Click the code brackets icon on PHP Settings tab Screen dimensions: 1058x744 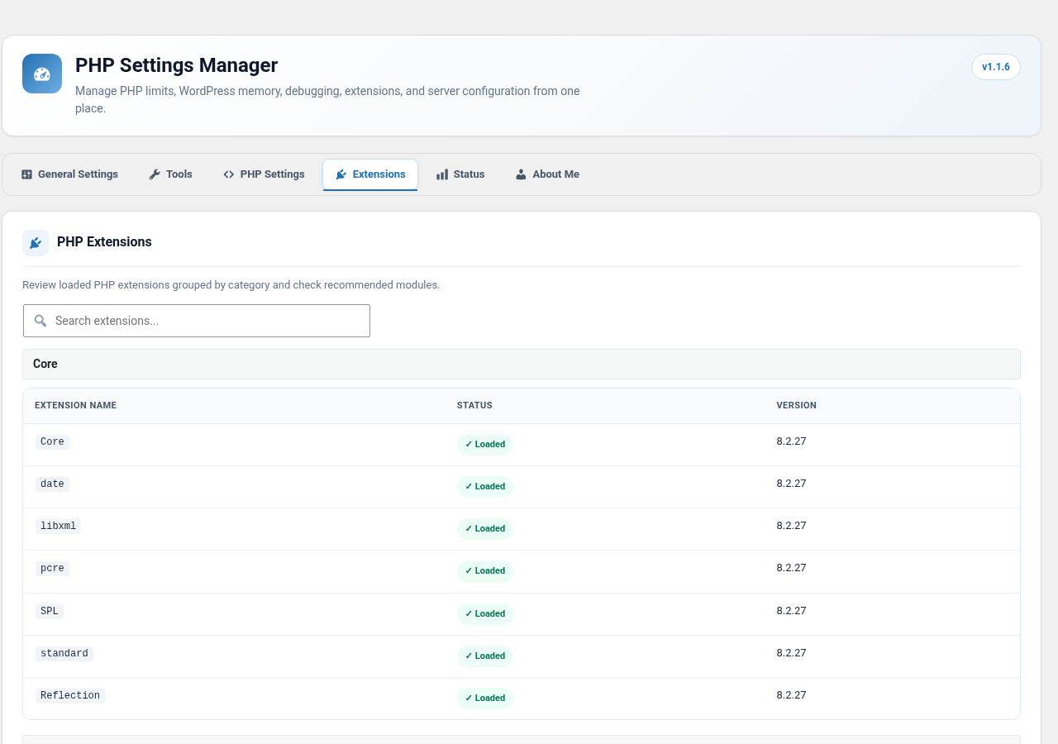229,174
